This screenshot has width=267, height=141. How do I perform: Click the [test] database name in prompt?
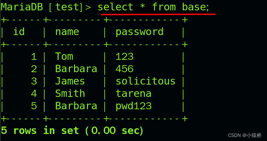66,7
